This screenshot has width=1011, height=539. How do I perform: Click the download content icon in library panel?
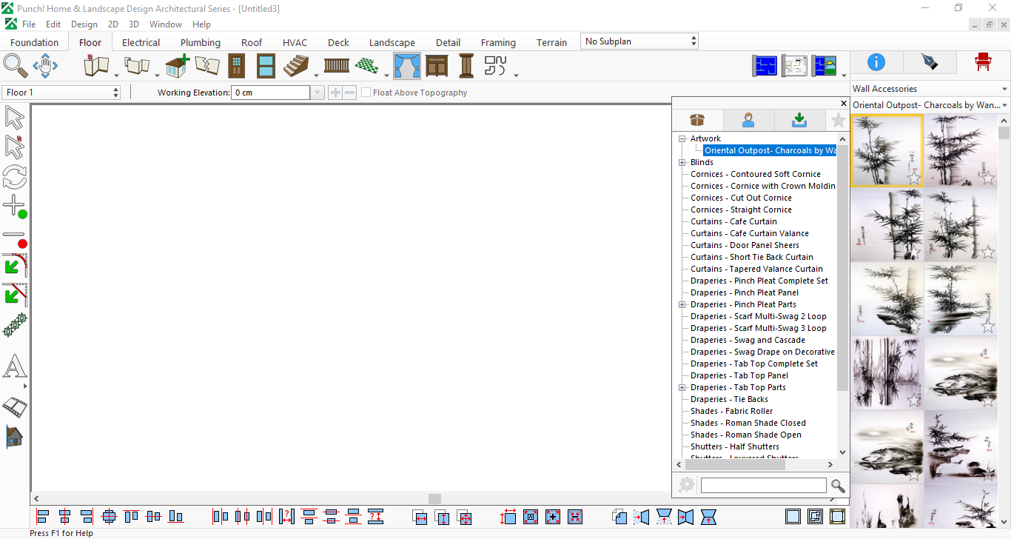pyautogui.click(x=799, y=120)
